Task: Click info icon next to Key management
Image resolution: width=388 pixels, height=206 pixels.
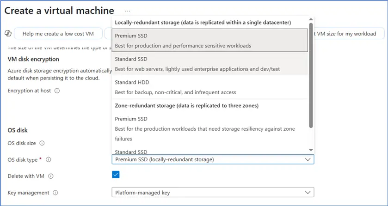Action: tap(55, 193)
